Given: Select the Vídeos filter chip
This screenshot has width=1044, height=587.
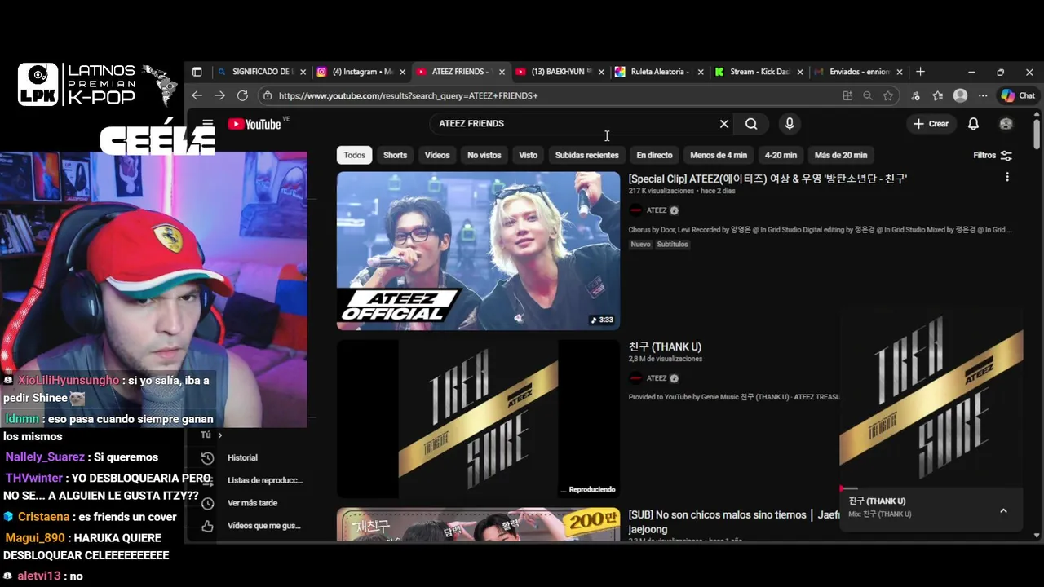Looking at the screenshot, I should point(437,155).
